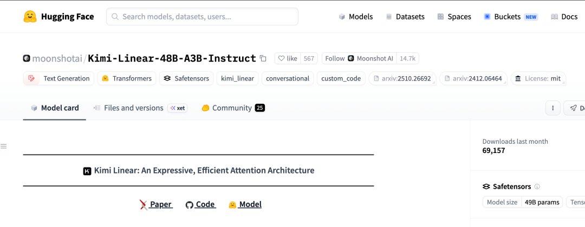This screenshot has height=227, width=585.
Task: Switch to the Files and versions tab
Action: point(128,108)
